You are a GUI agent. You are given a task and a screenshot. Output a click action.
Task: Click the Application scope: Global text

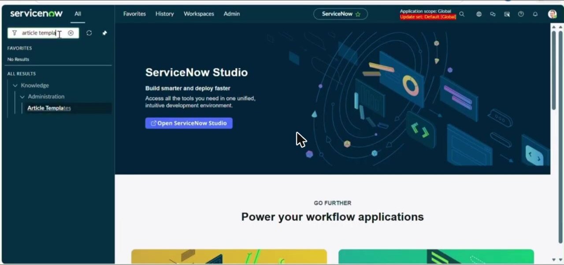point(425,11)
